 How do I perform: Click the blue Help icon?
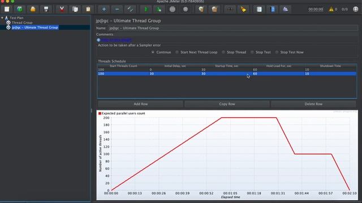click(x=273, y=9)
